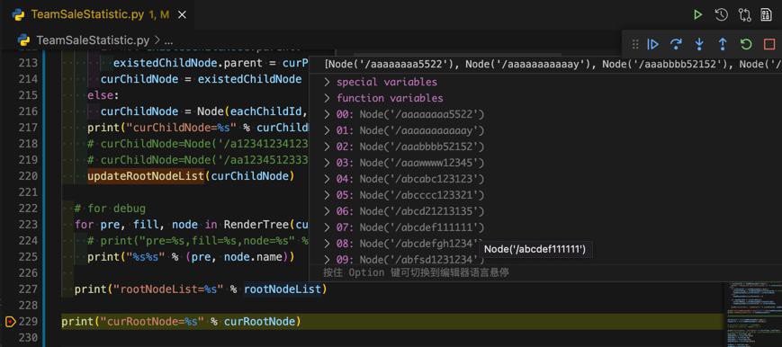
Task: Continue debugging with the Continue button
Action: click(652, 44)
